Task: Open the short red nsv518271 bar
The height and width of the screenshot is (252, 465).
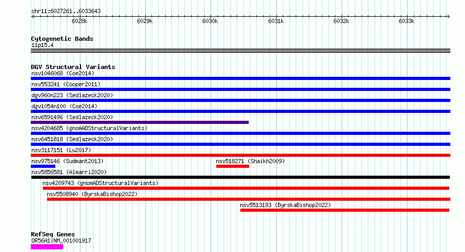Action: coord(233,166)
